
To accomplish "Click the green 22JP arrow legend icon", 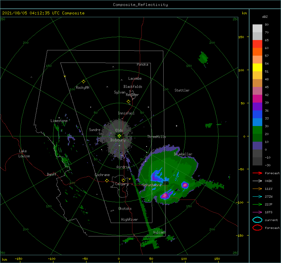I will (257, 204).
